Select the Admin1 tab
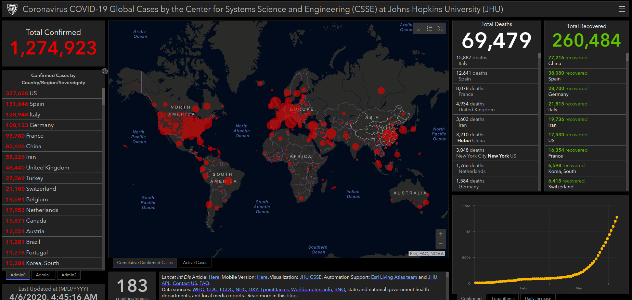This screenshot has width=632, height=300. (43, 275)
